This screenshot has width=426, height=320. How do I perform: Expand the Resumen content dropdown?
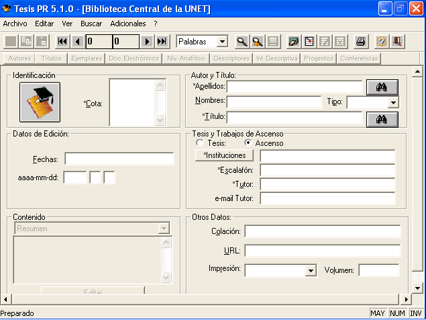tap(164, 228)
